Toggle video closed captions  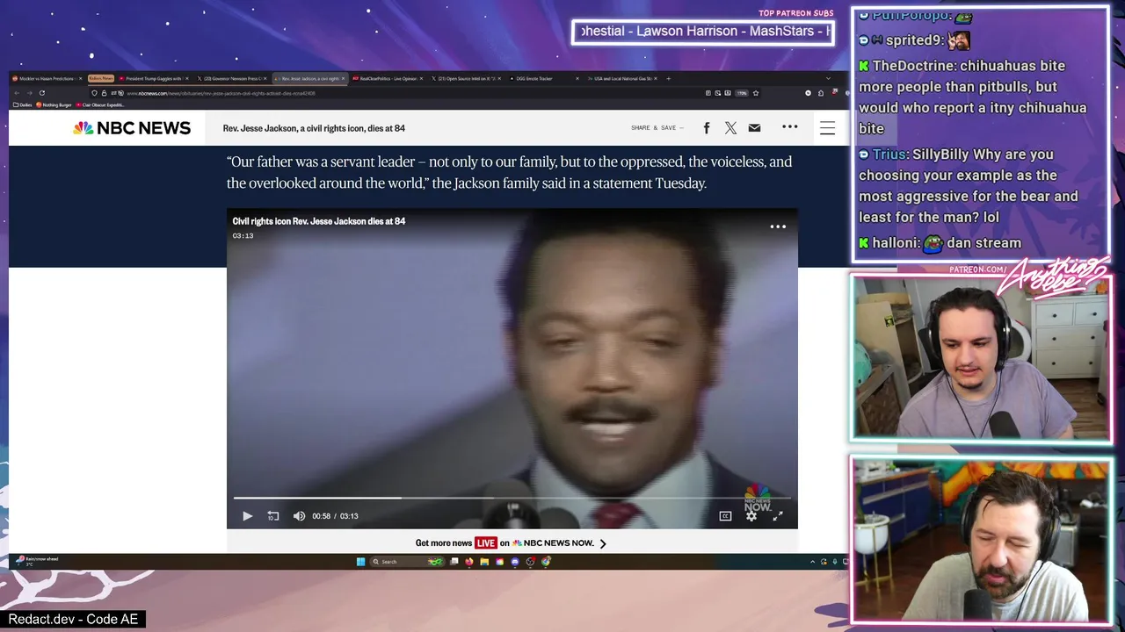[x=725, y=516]
